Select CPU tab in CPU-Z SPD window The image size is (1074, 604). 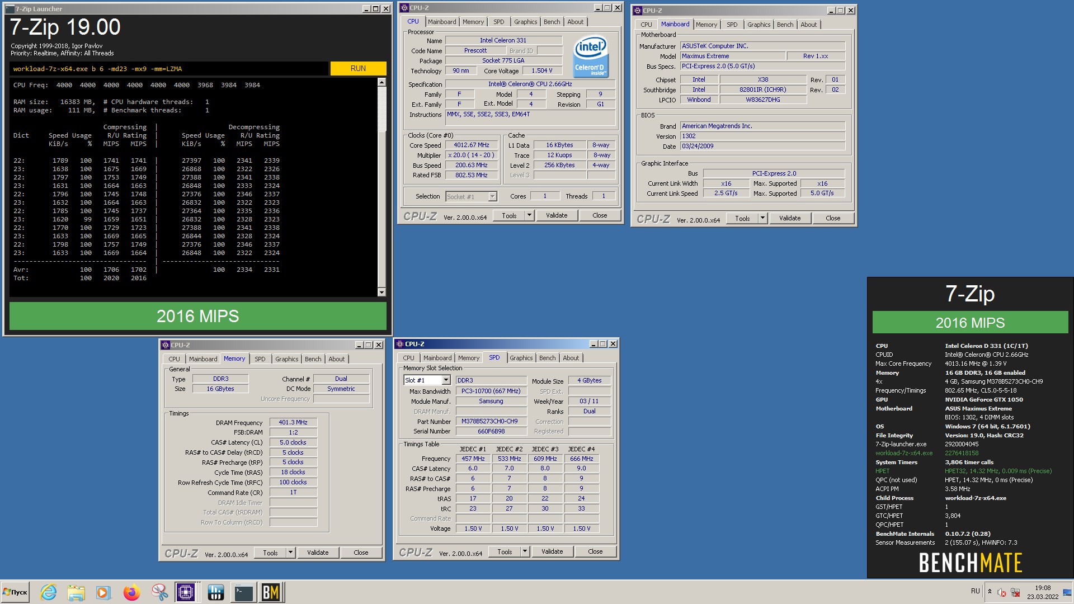tap(408, 358)
